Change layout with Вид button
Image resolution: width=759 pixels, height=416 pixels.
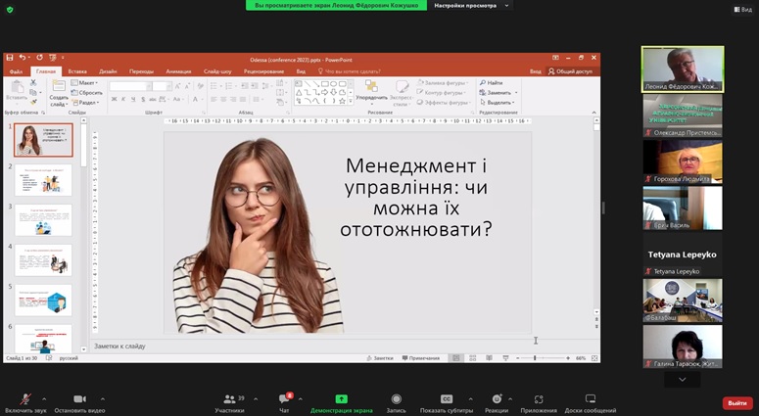[x=742, y=9]
